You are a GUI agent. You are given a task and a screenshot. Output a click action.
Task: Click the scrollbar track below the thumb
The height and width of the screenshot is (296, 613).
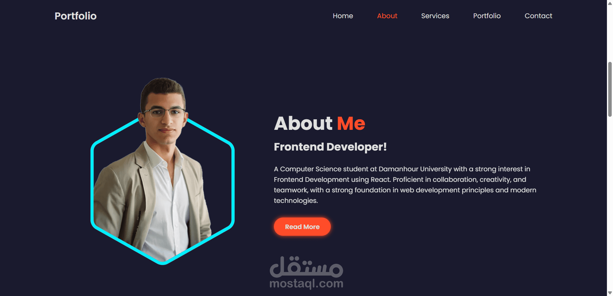[x=610, y=204]
